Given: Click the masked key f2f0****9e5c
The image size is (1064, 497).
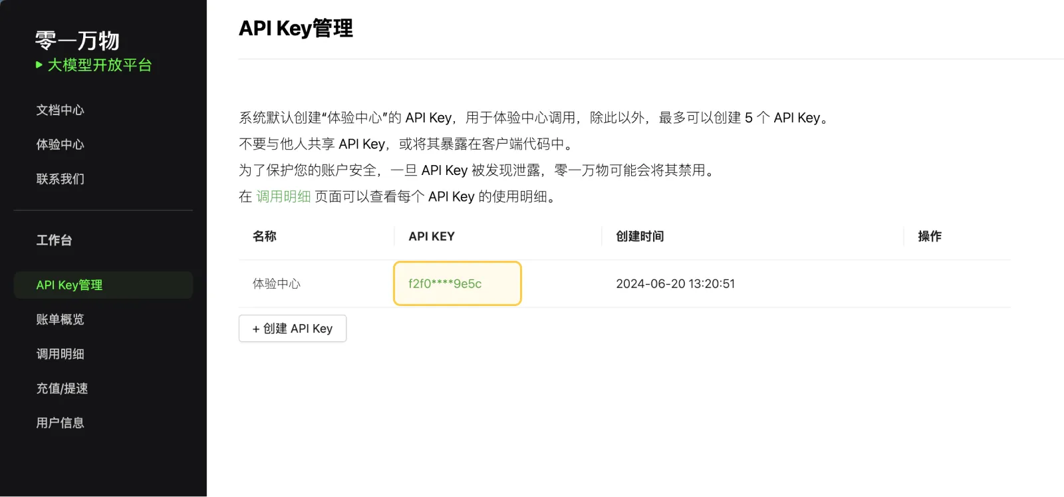Looking at the screenshot, I should [x=445, y=283].
